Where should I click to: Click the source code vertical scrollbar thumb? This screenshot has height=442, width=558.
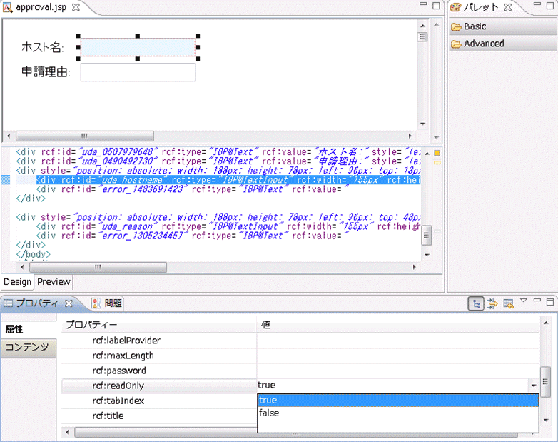(x=427, y=235)
